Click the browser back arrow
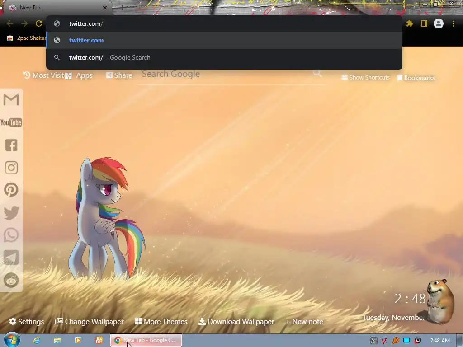Image resolution: width=463 pixels, height=347 pixels. coord(10,23)
